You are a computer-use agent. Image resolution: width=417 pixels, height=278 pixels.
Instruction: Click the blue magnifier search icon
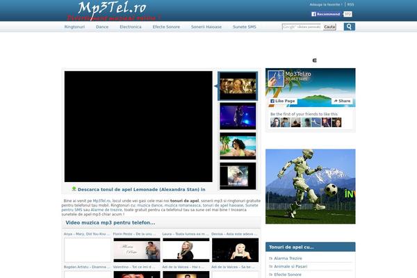click(349, 26)
